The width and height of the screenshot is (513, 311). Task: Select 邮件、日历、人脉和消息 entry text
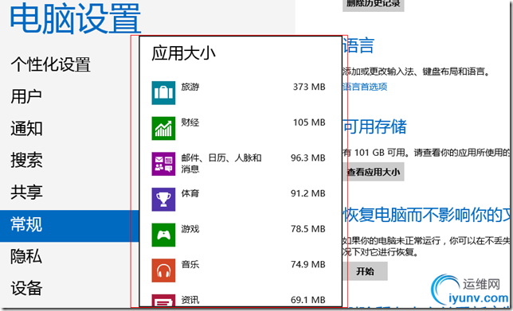221,163
